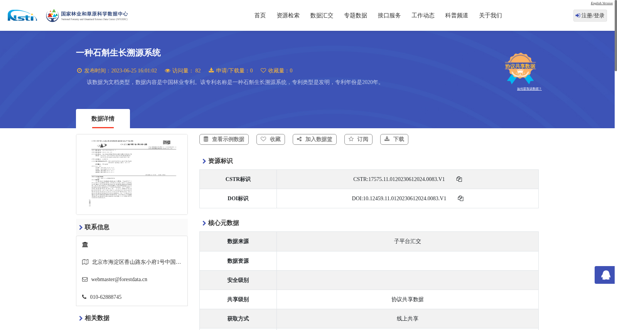The height and width of the screenshot is (330, 617).
Task: Copy the CSTR identifier via copy icon
Action: coord(459,179)
